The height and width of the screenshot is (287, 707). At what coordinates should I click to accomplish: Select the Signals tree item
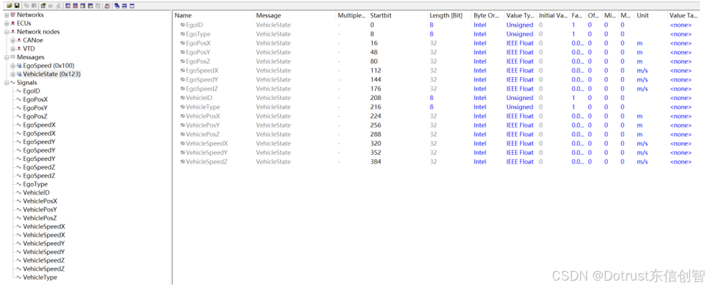coord(27,82)
